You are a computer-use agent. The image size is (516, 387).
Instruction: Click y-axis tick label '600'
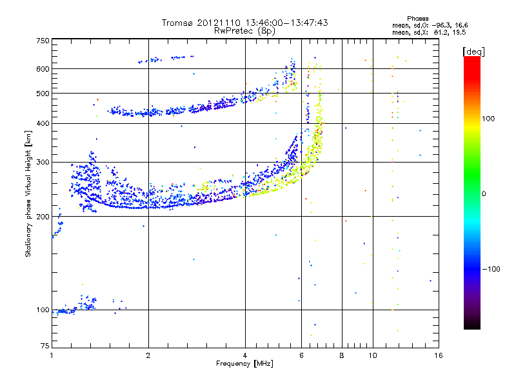pos(43,69)
